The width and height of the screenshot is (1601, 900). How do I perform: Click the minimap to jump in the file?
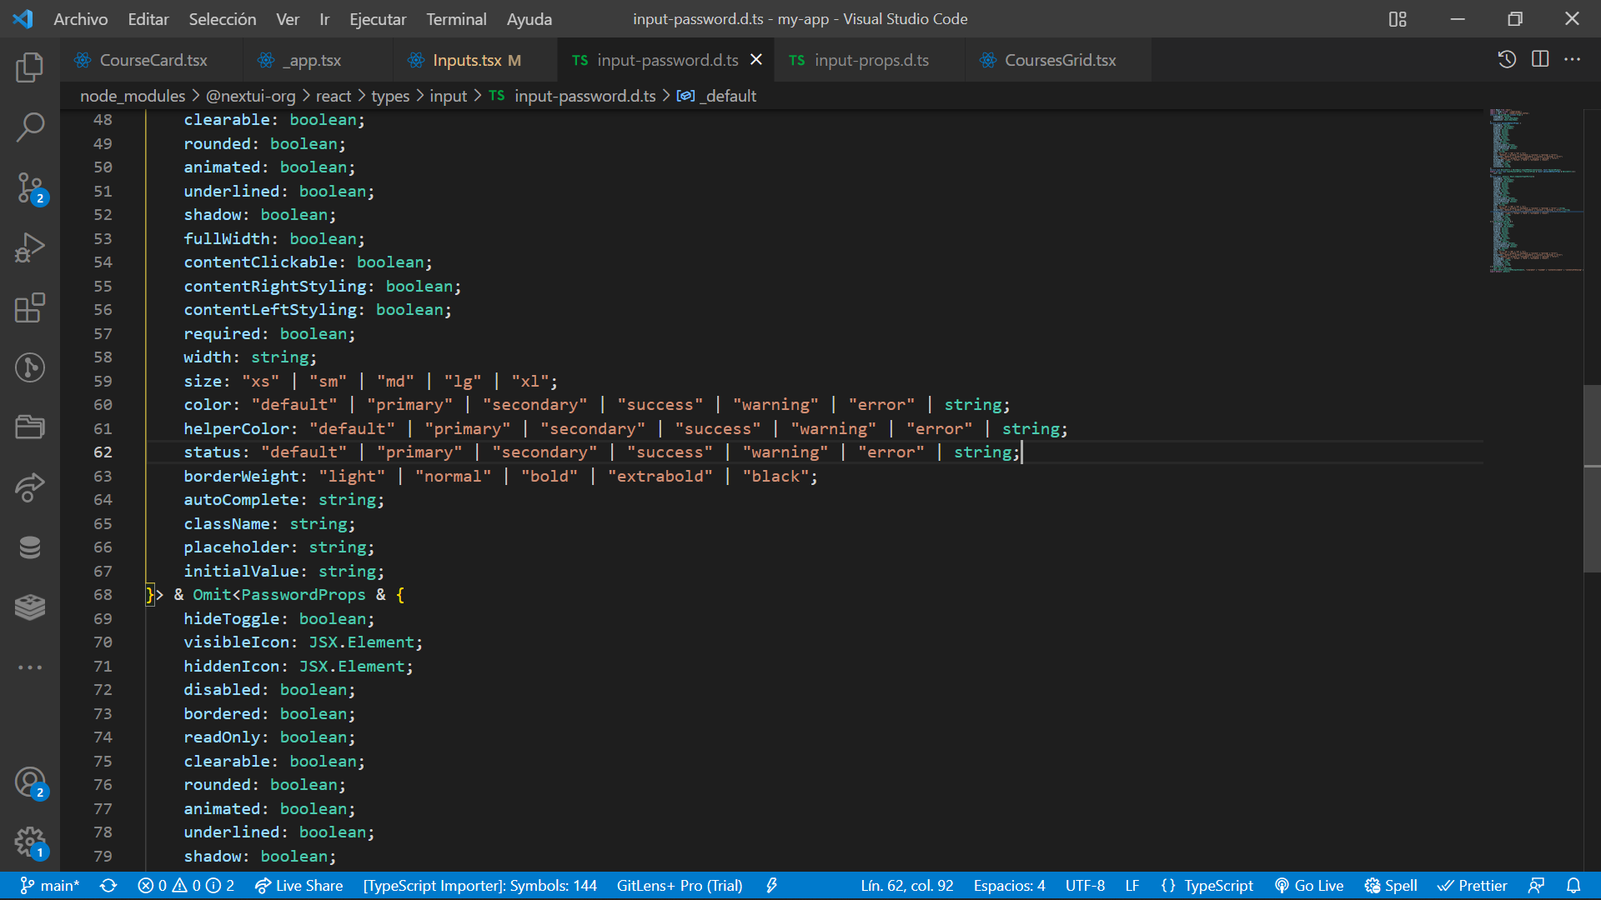point(1534,192)
